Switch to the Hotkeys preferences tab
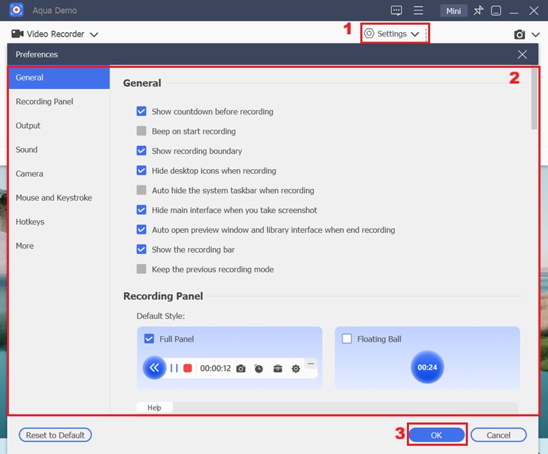The height and width of the screenshot is (454, 548). (x=30, y=222)
